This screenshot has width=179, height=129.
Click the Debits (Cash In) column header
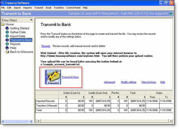pos(72,93)
